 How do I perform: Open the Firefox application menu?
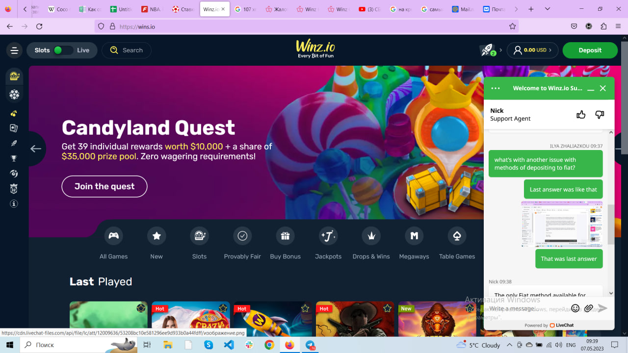[x=618, y=26]
